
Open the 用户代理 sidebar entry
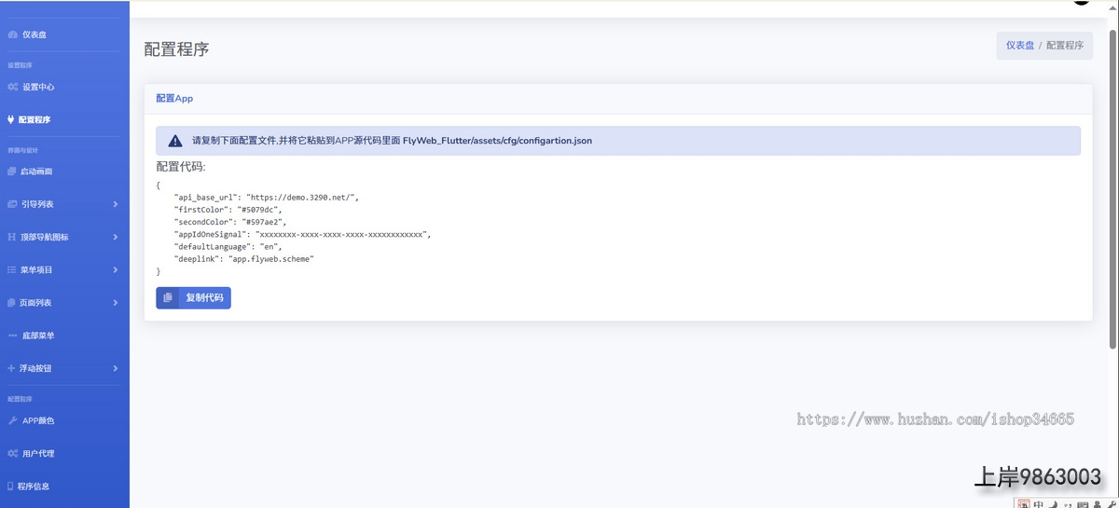[38, 453]
